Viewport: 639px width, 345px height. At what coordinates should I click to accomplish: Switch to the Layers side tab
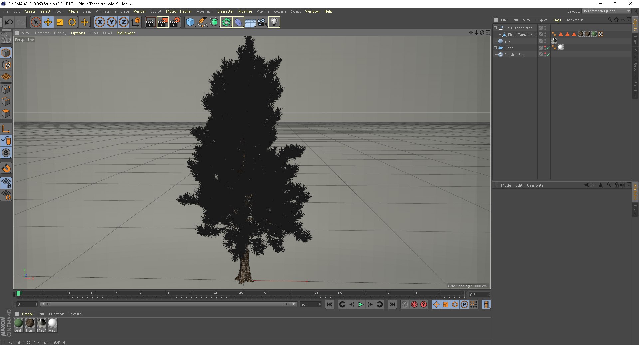pos(635,210)
